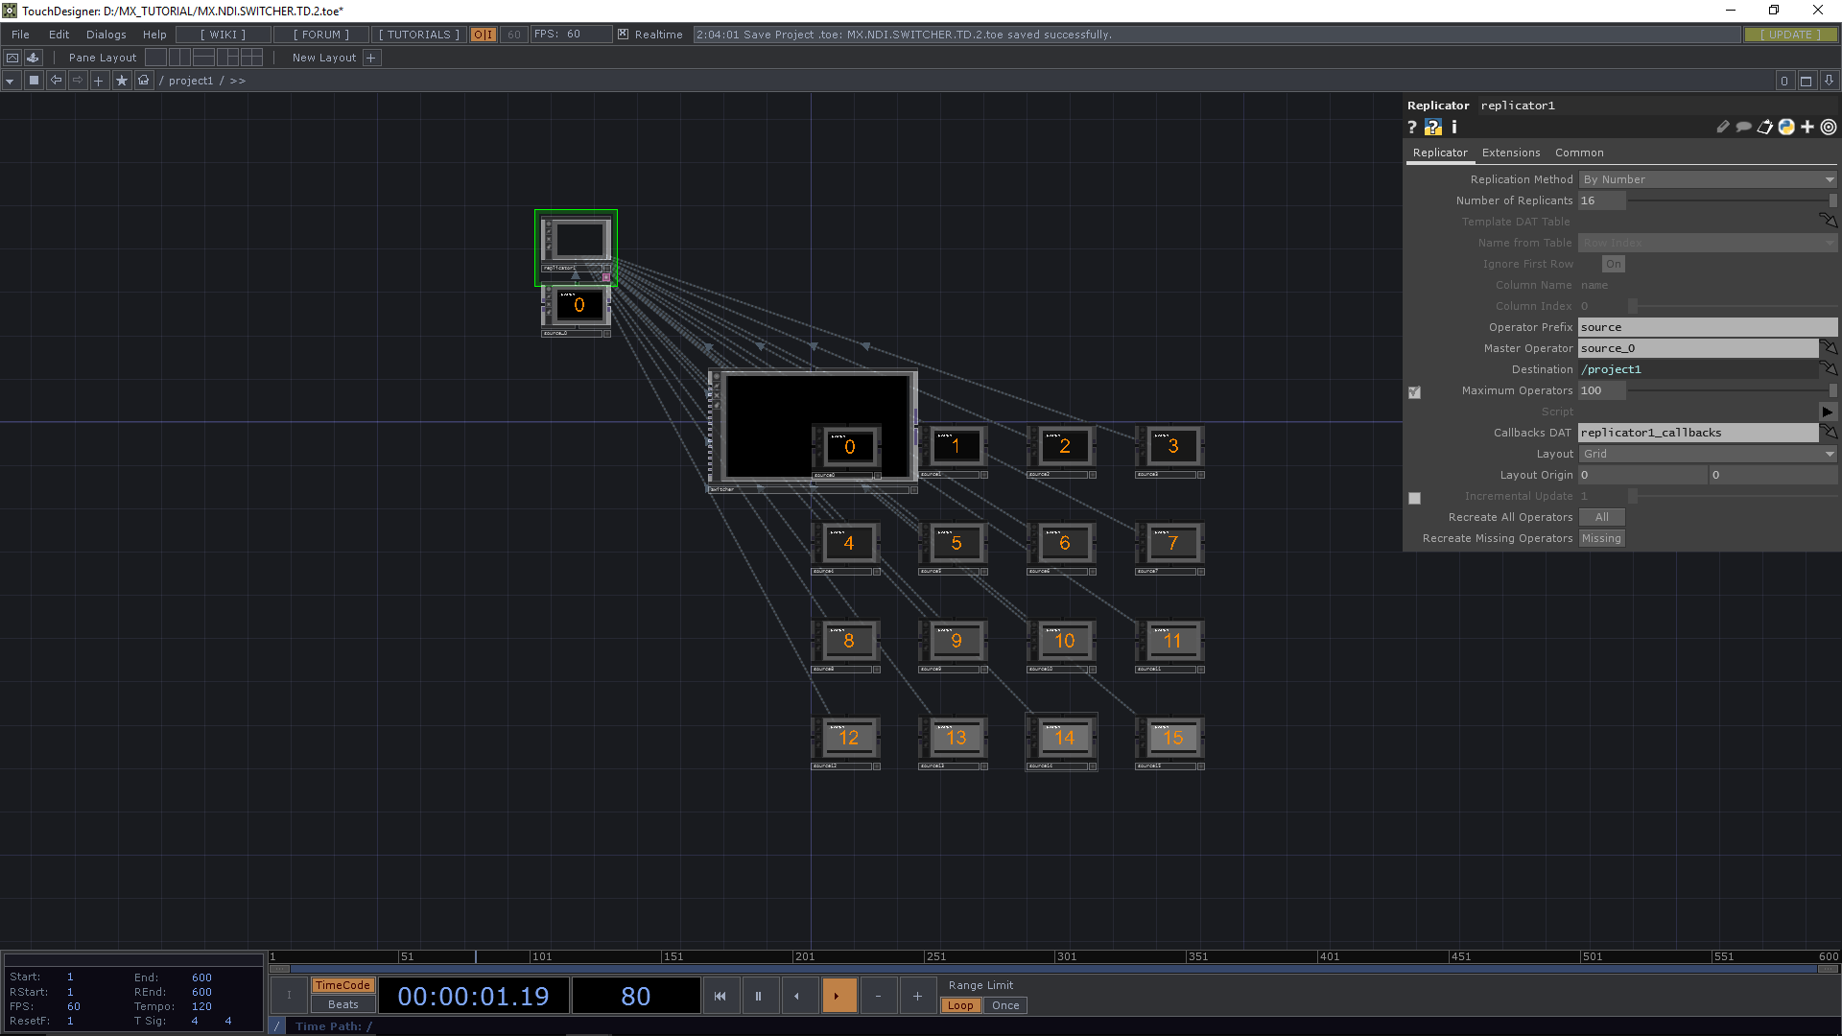The height and width of the screenshot is (1036, 1842).
Task: Open operator help question mark icon
Action: click(1412, 127)
